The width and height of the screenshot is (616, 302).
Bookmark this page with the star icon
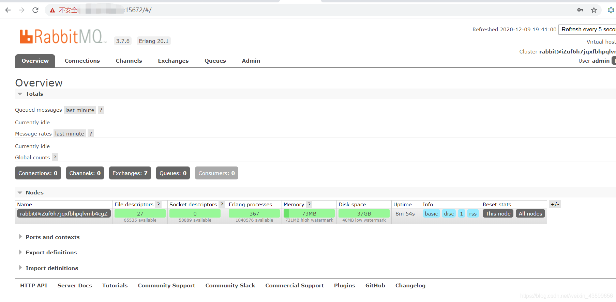[x=594, y=10]
